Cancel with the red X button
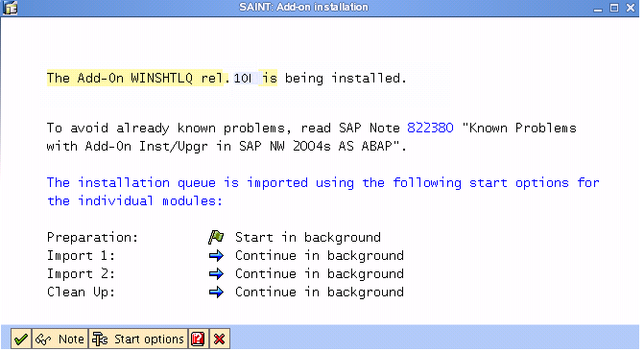644x351 pixels. (x=220, y=339)
